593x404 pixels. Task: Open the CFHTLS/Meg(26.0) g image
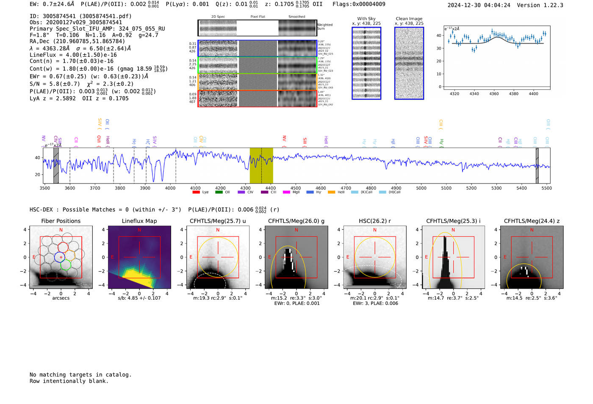[296, 257]
